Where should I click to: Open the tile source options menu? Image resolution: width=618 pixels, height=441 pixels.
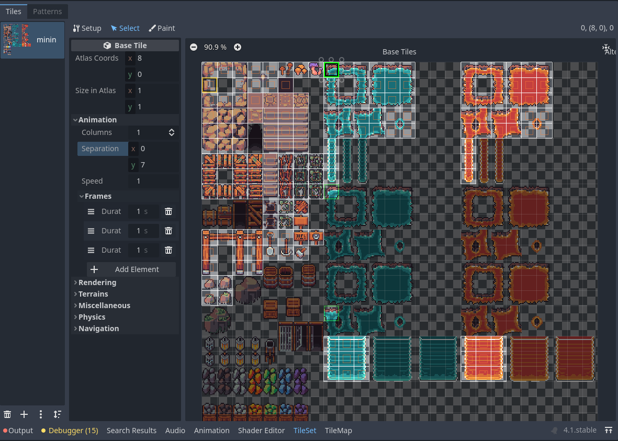[41, 414]
